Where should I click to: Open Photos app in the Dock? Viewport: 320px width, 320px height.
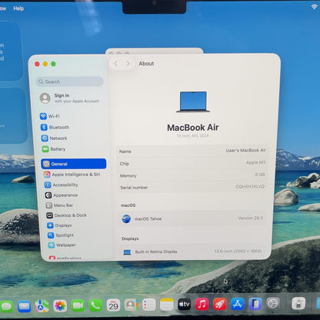tap(60, 306)
